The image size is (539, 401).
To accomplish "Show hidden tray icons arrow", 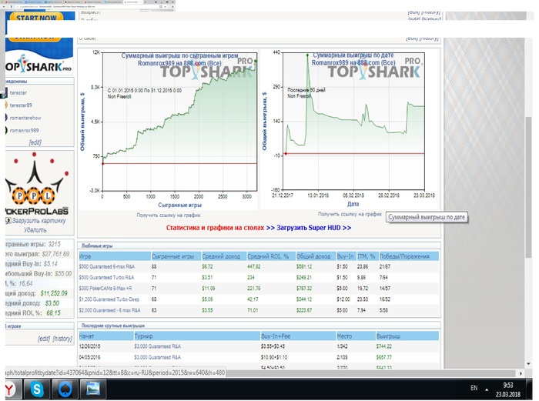I will (x=487, y=389).
